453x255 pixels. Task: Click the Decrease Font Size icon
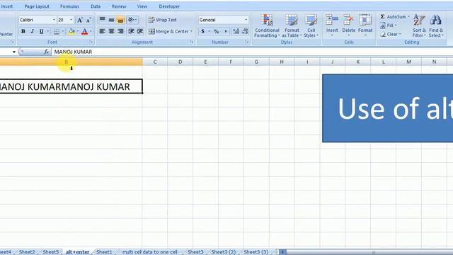[88, 20]
